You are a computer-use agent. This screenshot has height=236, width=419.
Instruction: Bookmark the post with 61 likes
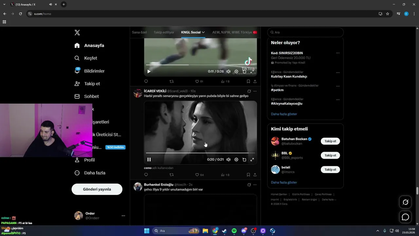(x=248, y=81)
